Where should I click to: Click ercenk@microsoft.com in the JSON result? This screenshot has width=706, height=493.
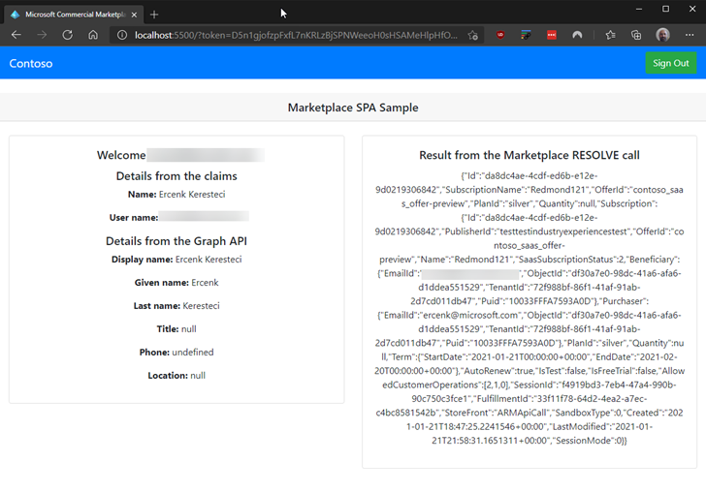470,315
